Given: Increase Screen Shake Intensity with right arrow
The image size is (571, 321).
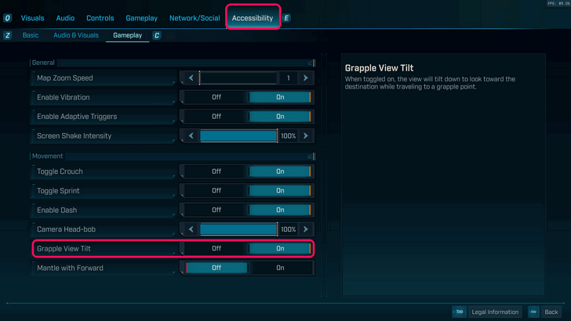Looking at the screenshot, I should 306,135.
